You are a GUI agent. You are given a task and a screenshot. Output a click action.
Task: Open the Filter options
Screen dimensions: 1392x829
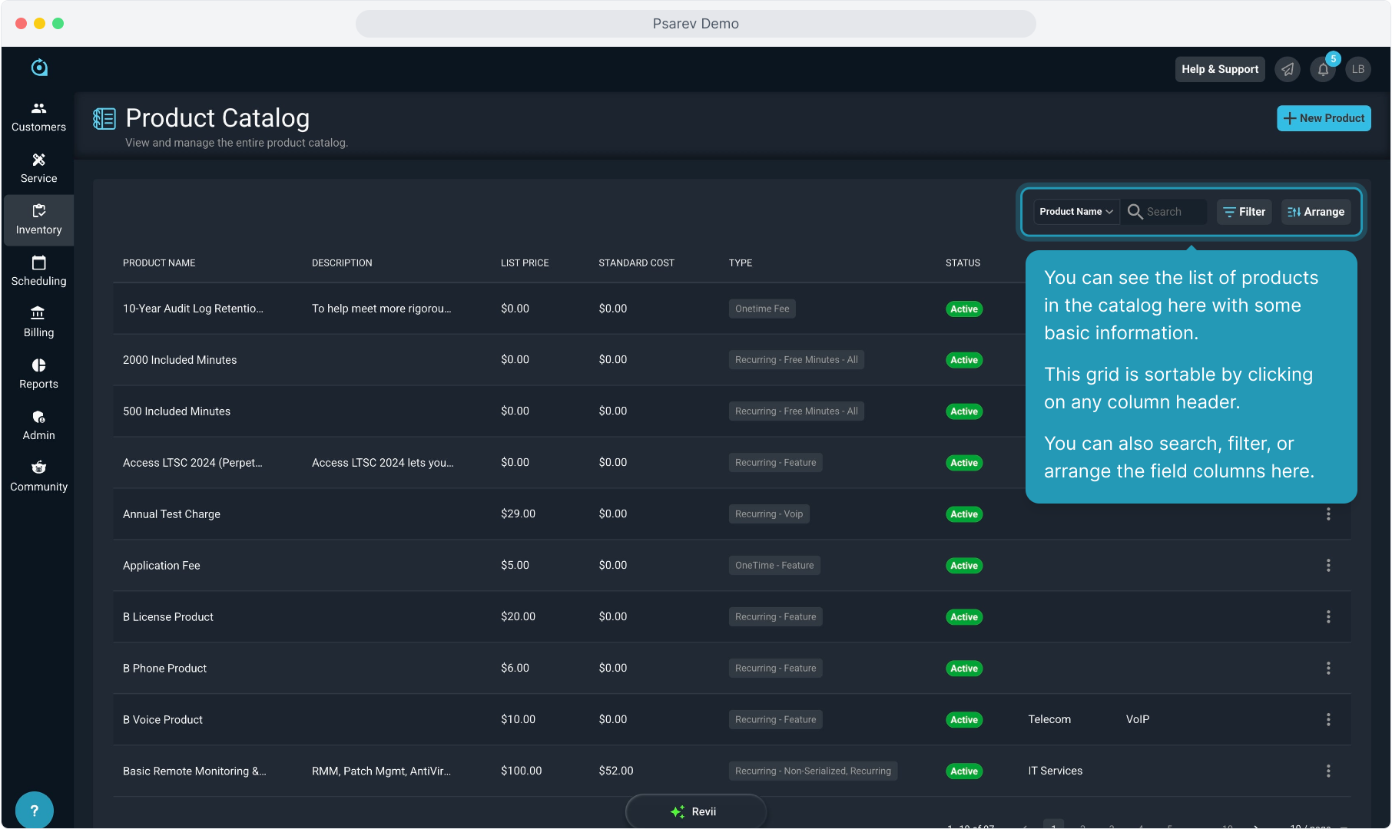point(1245,212)
